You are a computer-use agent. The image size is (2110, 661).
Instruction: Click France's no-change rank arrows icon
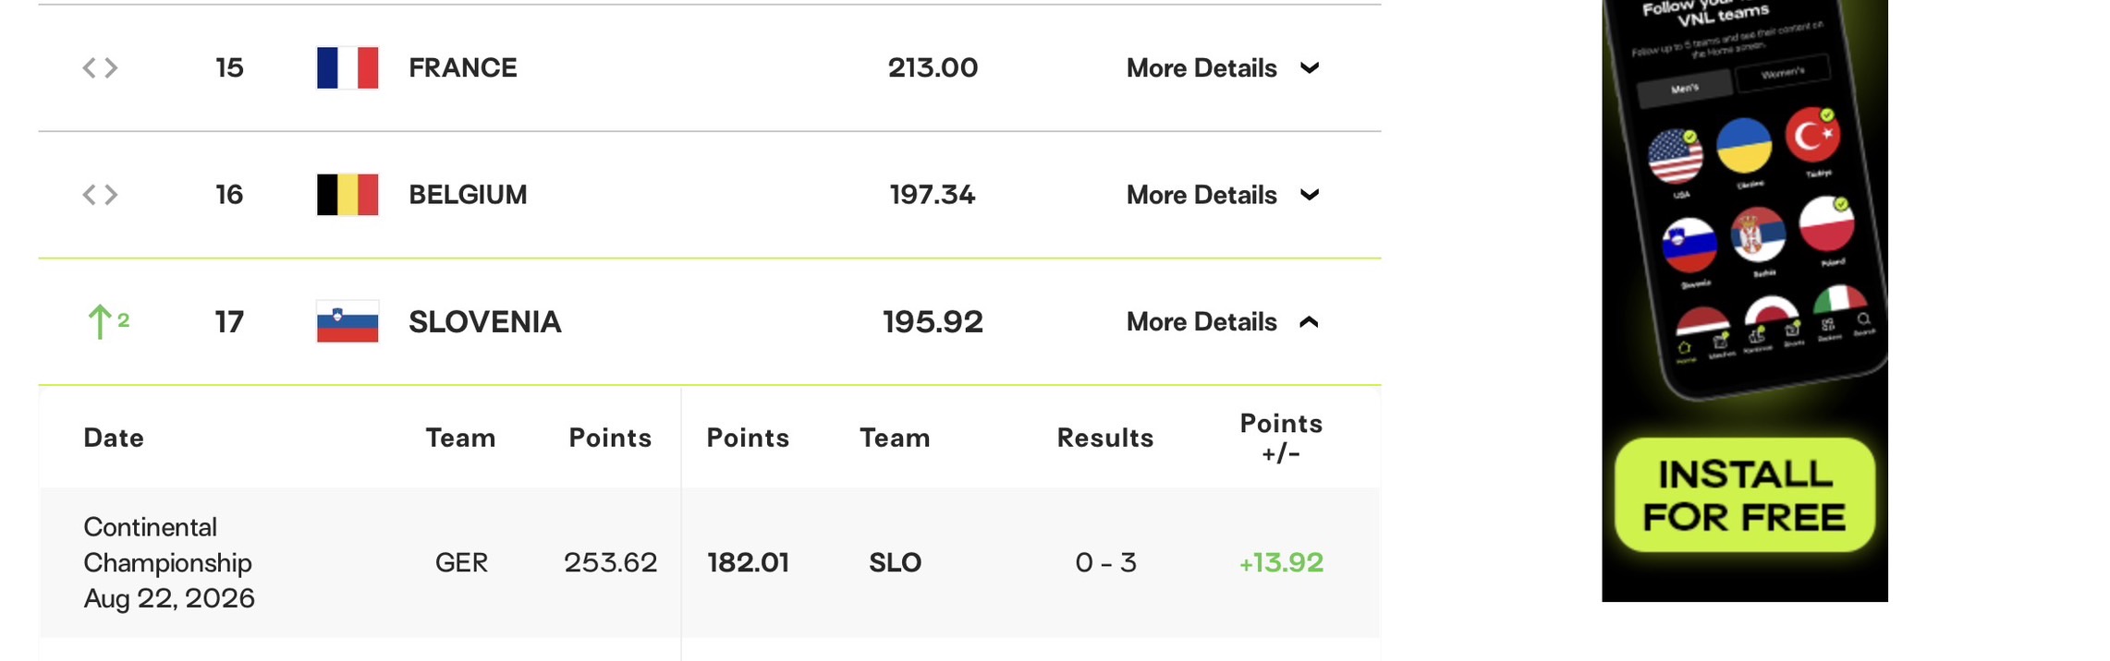pyautogui.click(x=100, y=67)
